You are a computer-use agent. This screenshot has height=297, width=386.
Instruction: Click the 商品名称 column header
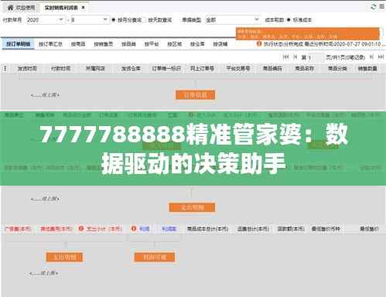(x=305, y=68)
